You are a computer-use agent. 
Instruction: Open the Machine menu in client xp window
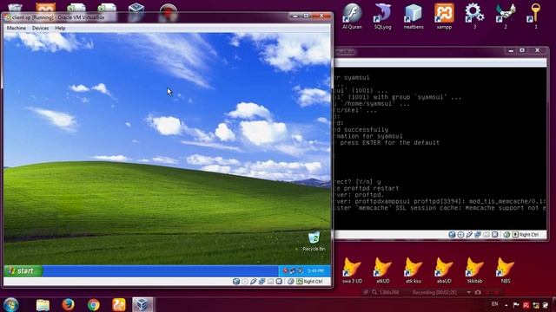point(17,28)
